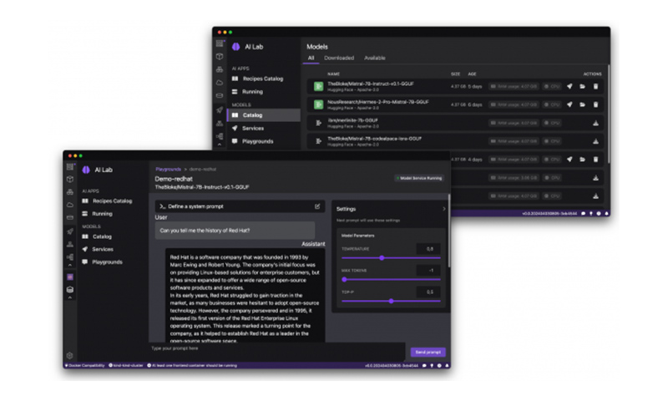The height and width of the screenshot is (401, 668).
Task: Select Catalog in Models window sidebar
Action: coord(264,115)
